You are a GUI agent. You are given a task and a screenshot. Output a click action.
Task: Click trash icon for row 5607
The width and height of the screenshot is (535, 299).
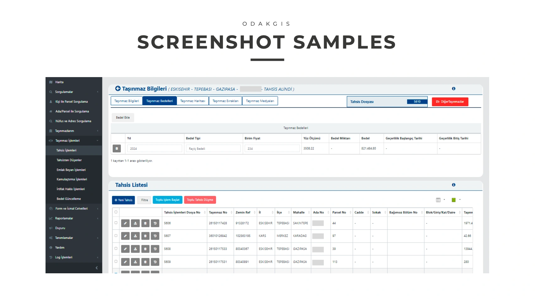[145, 236]
